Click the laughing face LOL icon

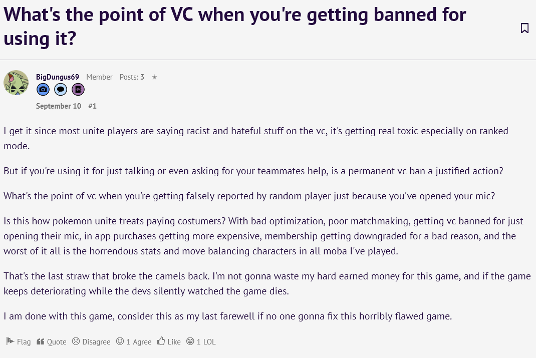coord(190,341)
